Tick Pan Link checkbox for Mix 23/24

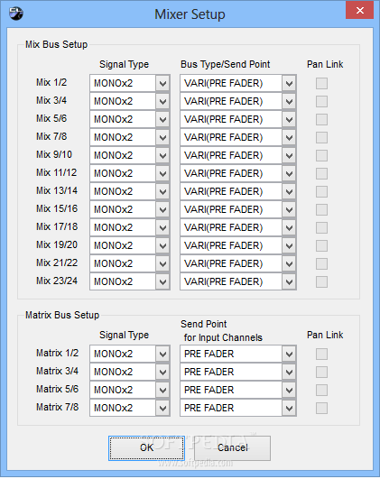[x=321, y=281]
